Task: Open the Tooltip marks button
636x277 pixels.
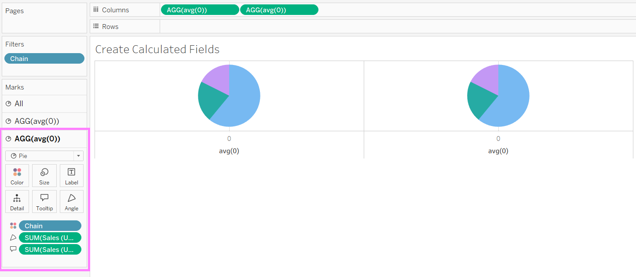Action: (44, 201)
